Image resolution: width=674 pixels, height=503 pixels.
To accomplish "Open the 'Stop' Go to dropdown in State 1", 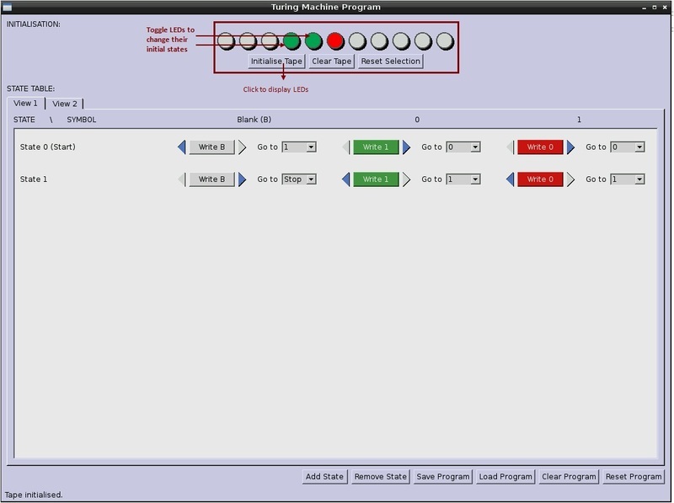I will point(298,179).
